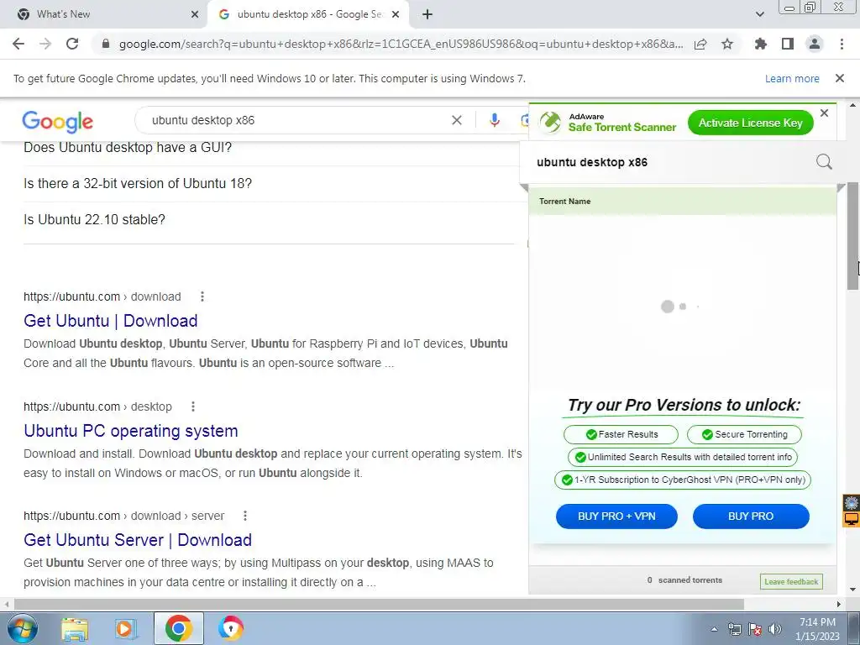Image resolution: width=860 pixels, height=645 pixels.
Task: Open the Chrome profile avatar
Action: tap(815, 44)
